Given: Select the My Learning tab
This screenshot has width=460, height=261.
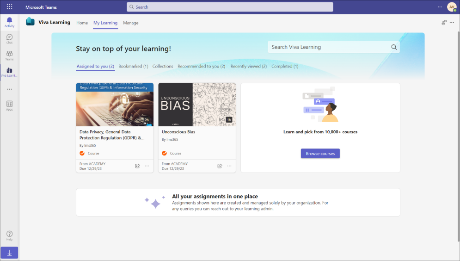Looking at the screenshot, I should 105,23.
